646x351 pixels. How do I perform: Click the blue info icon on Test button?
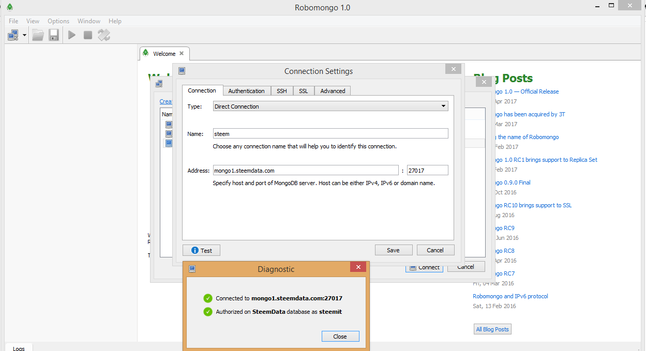(195, 250)
